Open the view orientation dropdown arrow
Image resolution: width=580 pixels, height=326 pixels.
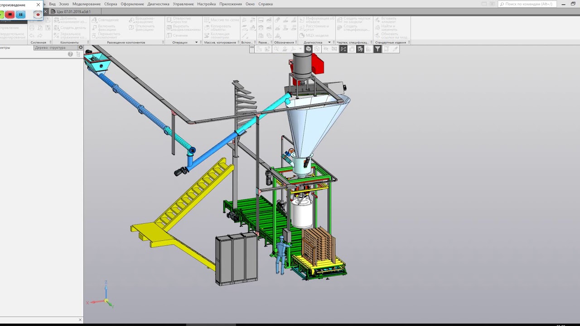(300, 49)
